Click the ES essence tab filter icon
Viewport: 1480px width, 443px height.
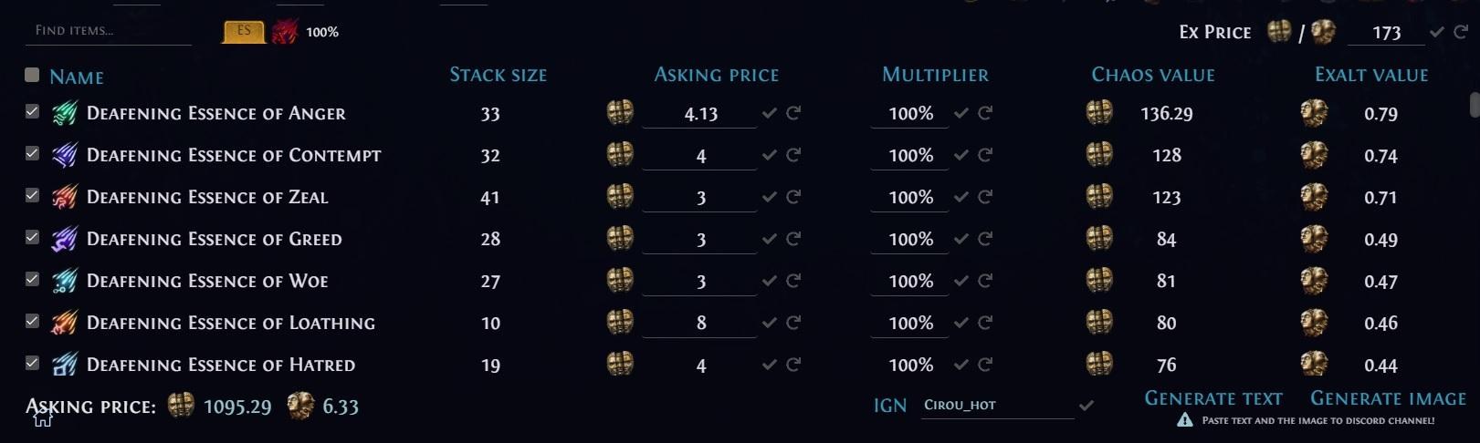pyautogui.click(x=244, y=32)
